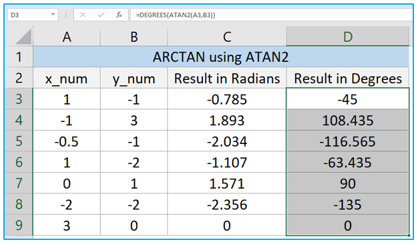Click cell containing -116.565

tap(348, 141)
